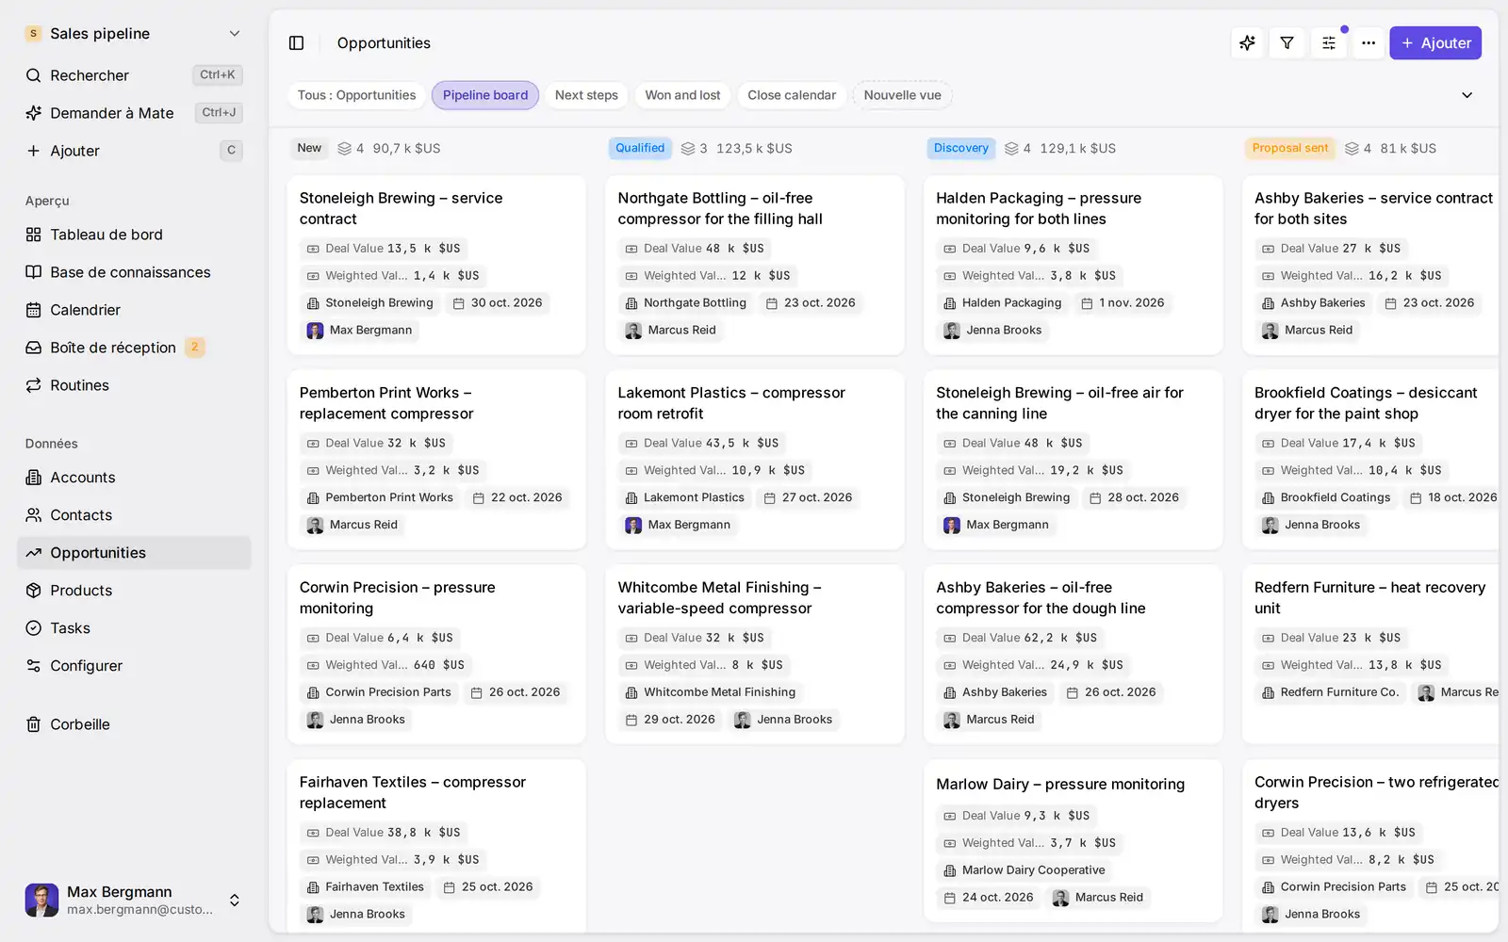Open Tasks in sidebar
The height and width of the screenshot is (942, 1508).
click(134, 628)
